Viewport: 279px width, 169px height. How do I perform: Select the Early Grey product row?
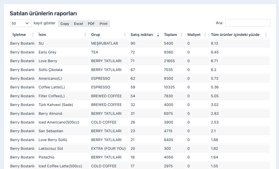pos(47,52)
